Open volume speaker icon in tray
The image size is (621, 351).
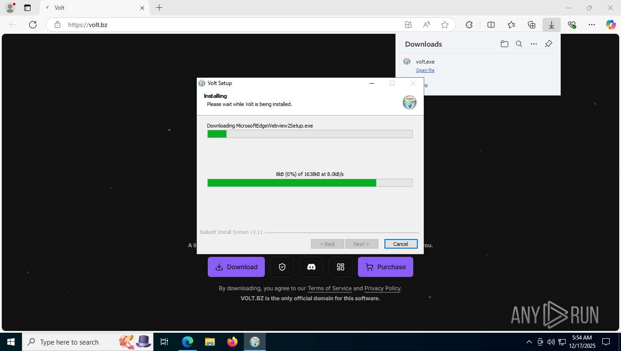[551, 342]
